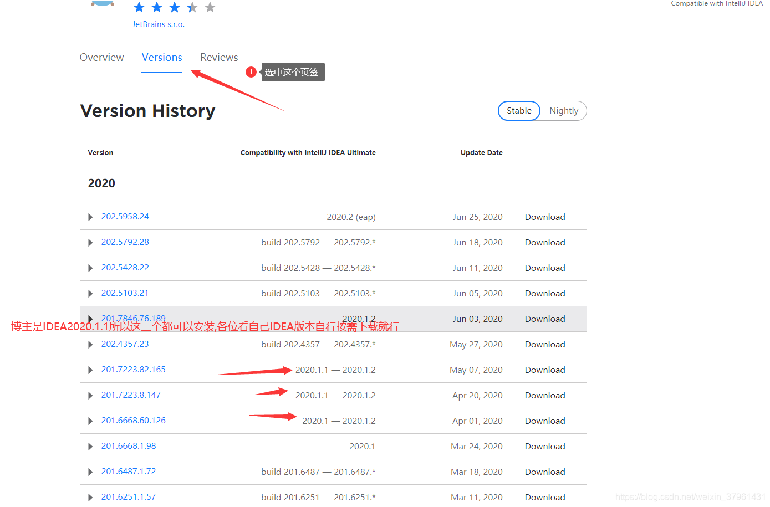770x507 pixels.
Task: Download the Jun 25, 2020 release
Action: (x=545, y=217)
